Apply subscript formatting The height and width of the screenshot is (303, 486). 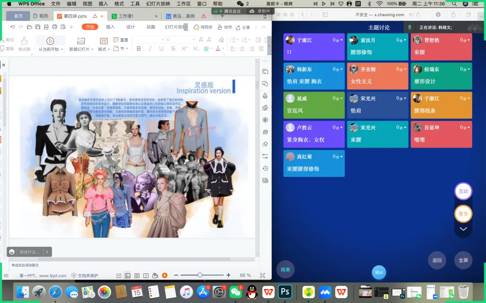(x=196, y=48)
